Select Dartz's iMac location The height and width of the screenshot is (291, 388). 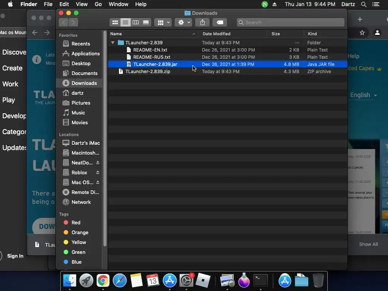[79, 143]
